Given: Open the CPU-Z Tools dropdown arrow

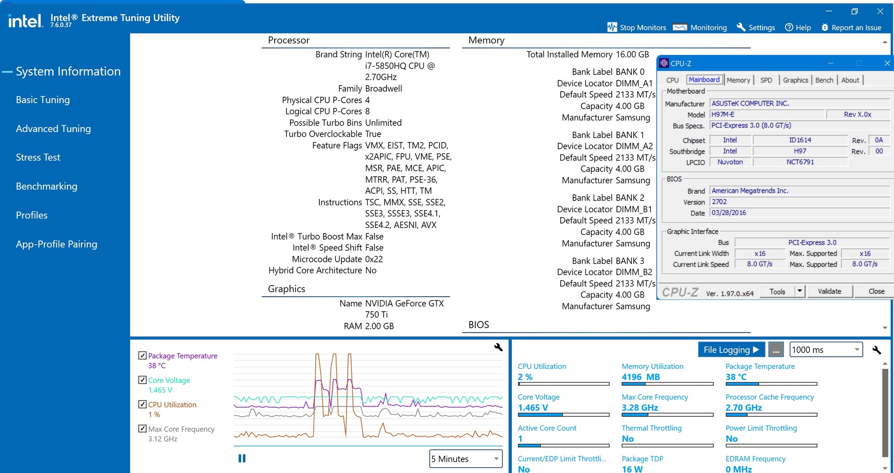Looking at the screenshot, I should pyautogui.click(x=800, y=292).
